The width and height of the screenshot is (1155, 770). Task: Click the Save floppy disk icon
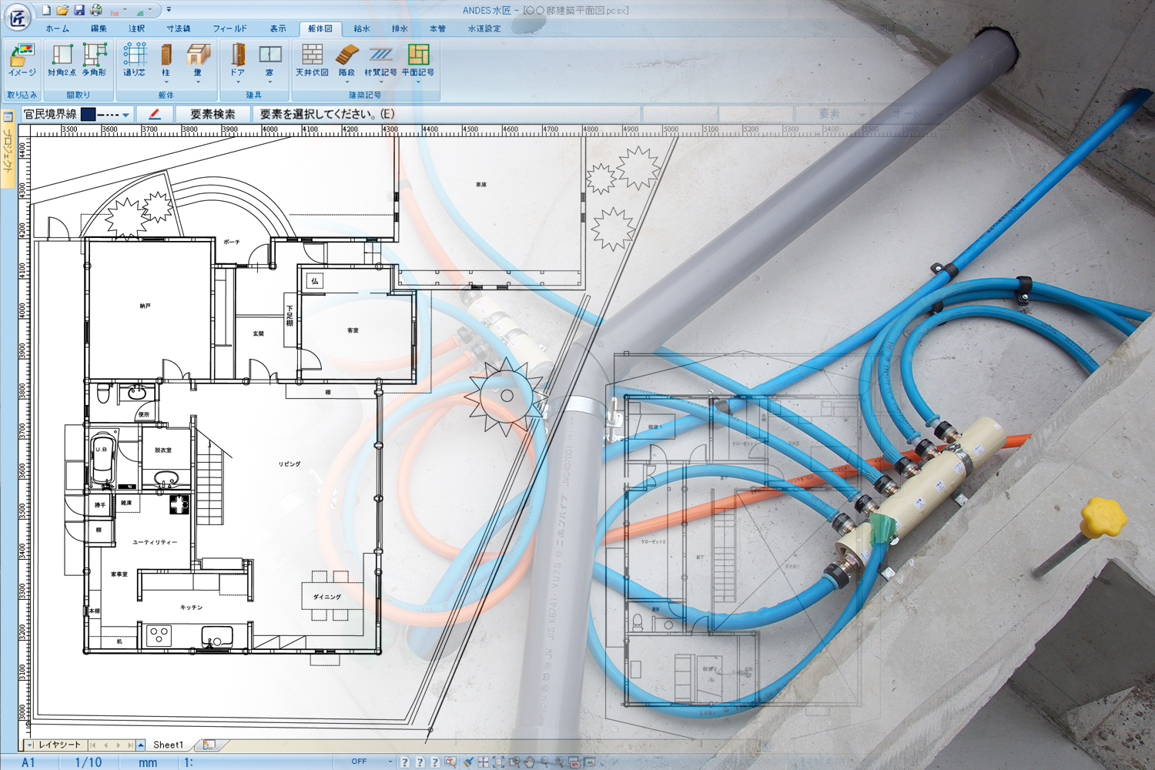click(79, 10)
